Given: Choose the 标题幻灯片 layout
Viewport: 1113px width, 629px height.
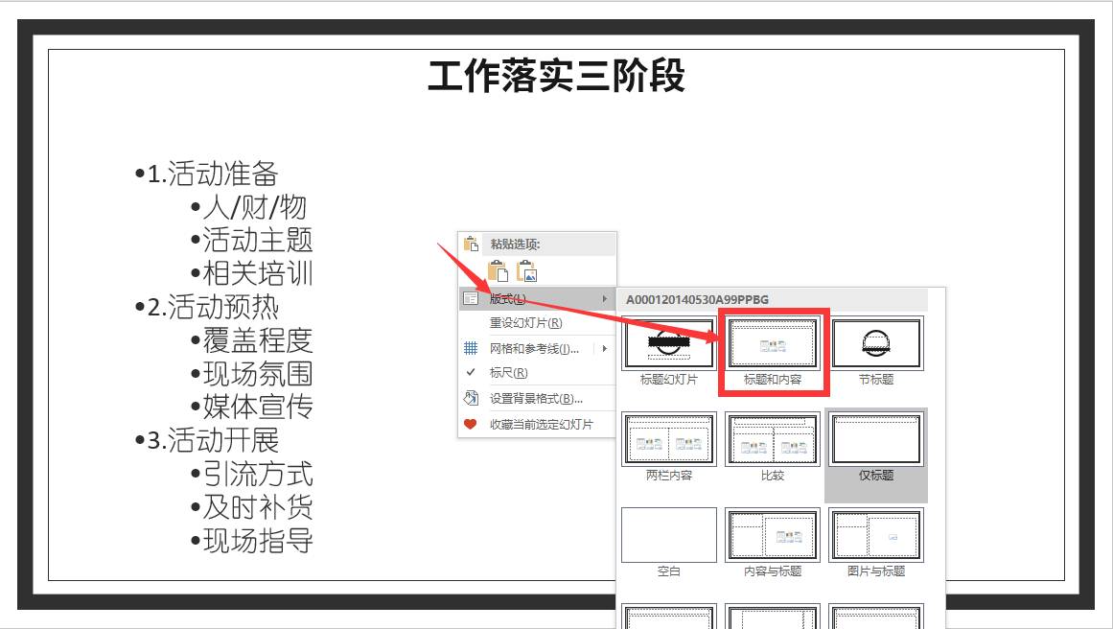Looking at the screenshot, I should point(668,344).
